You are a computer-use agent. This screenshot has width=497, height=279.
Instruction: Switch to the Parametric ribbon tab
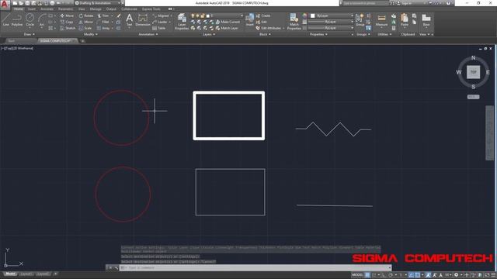point(65,9)
